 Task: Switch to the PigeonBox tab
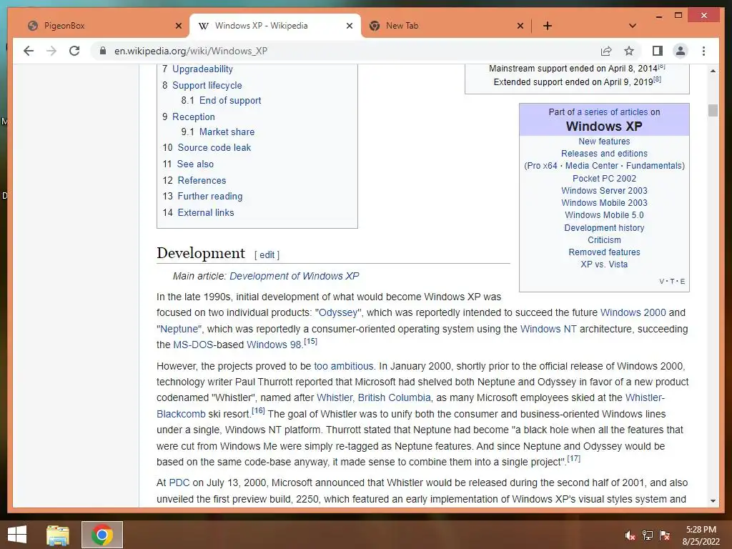click(x=104, y=26)
